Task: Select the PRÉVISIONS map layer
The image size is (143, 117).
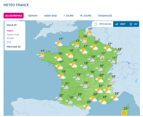Action: (103, 24)
